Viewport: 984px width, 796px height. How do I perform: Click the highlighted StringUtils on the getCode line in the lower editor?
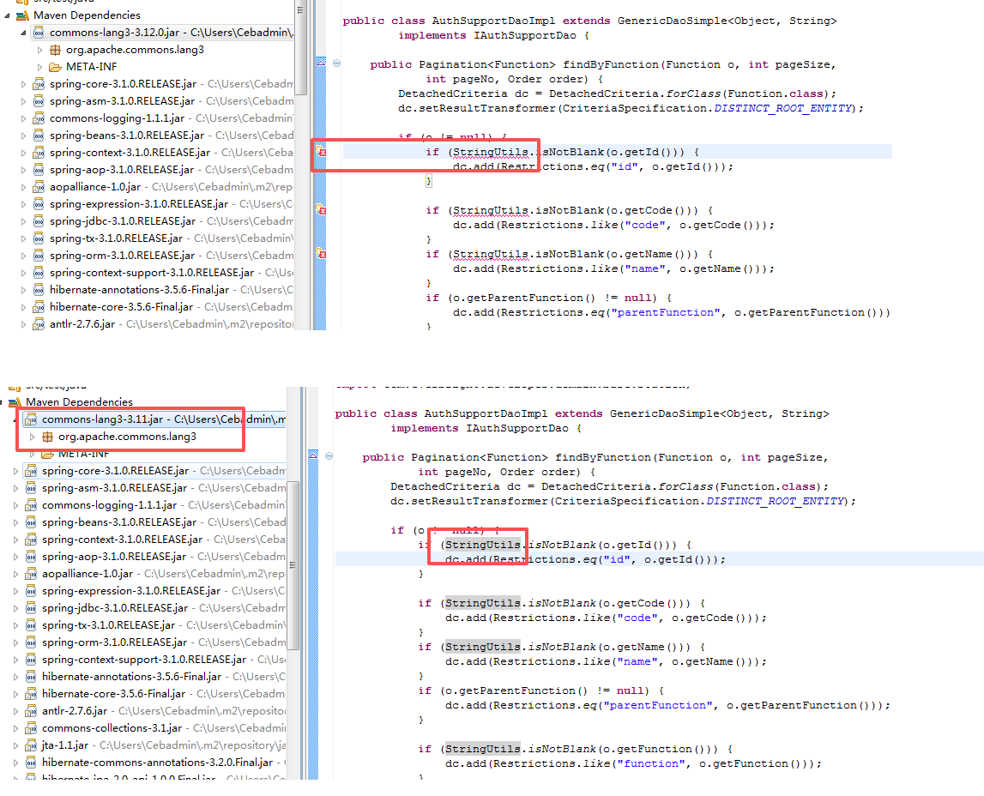pos(483,603)
